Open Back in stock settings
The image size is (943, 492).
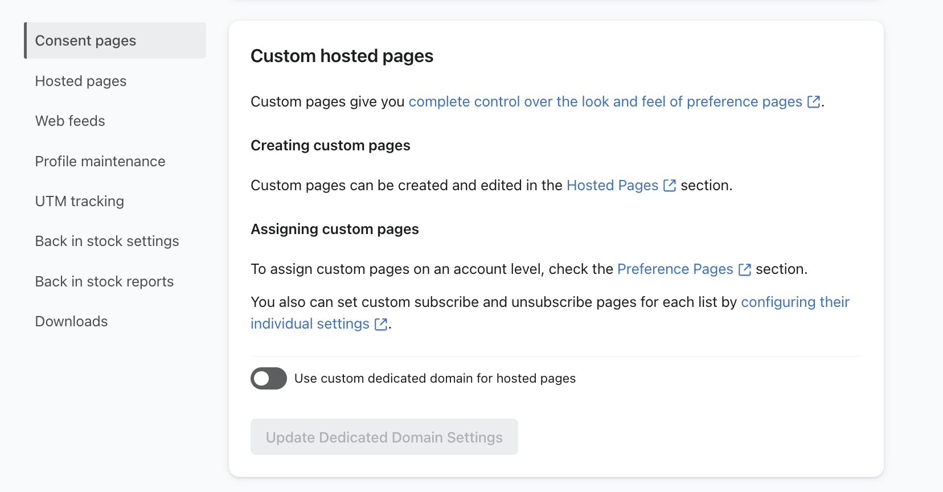pos(107,241)
